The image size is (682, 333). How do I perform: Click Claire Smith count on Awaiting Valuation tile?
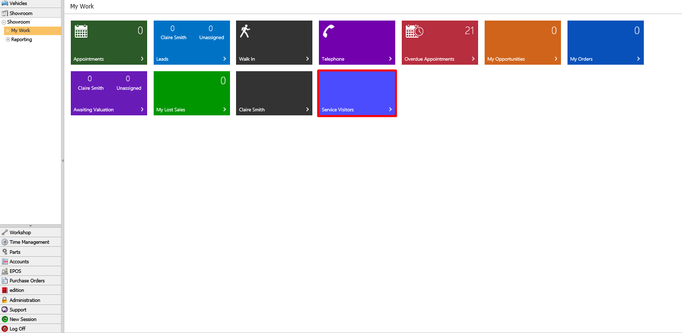90,79
